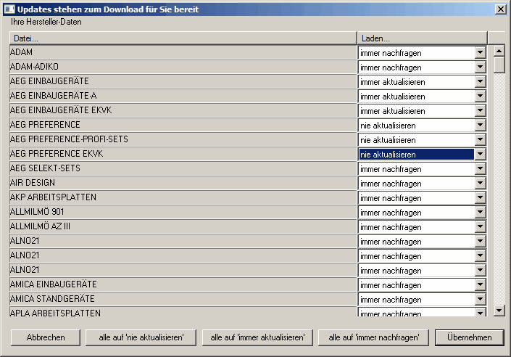Image resolution: width=511 pixels, height=357 pixels.
Task: Expand the ADAM-ADIKO load option dropdown
Action: [x=480, y=67]
